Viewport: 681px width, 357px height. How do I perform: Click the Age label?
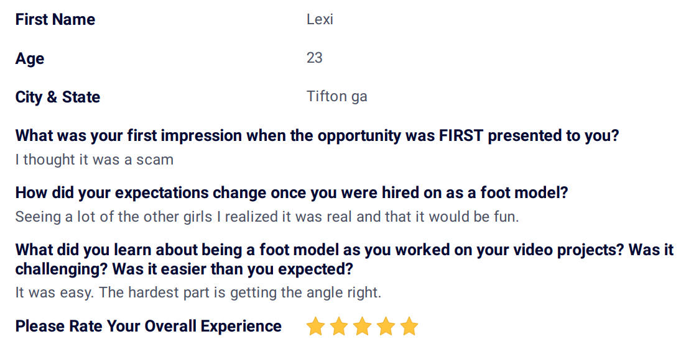[x=29, y=58]
